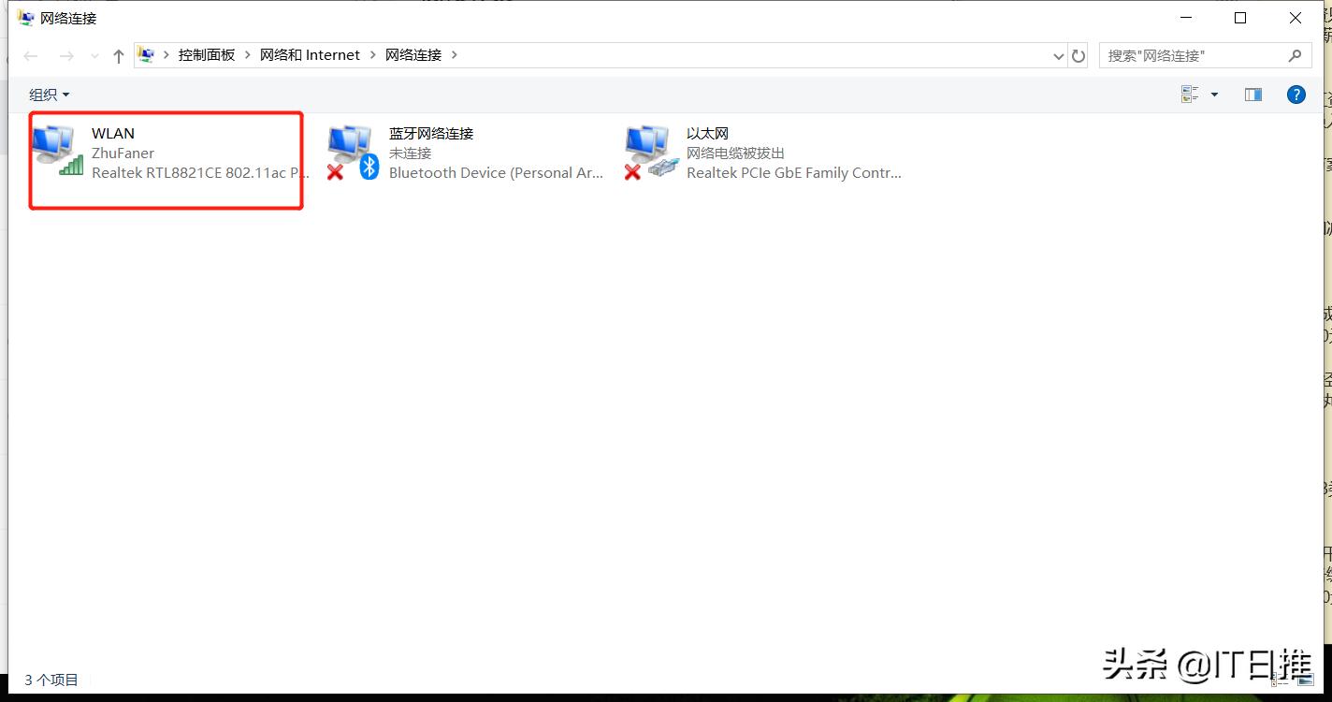Screen dimensions: 1332x702
Task: Open Help via the blue question mark icon
Action: [1296, 94]
